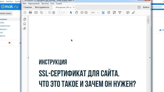164x92 pixels.
Task: Open the Редактирование menu
Action: click(34, 4)
